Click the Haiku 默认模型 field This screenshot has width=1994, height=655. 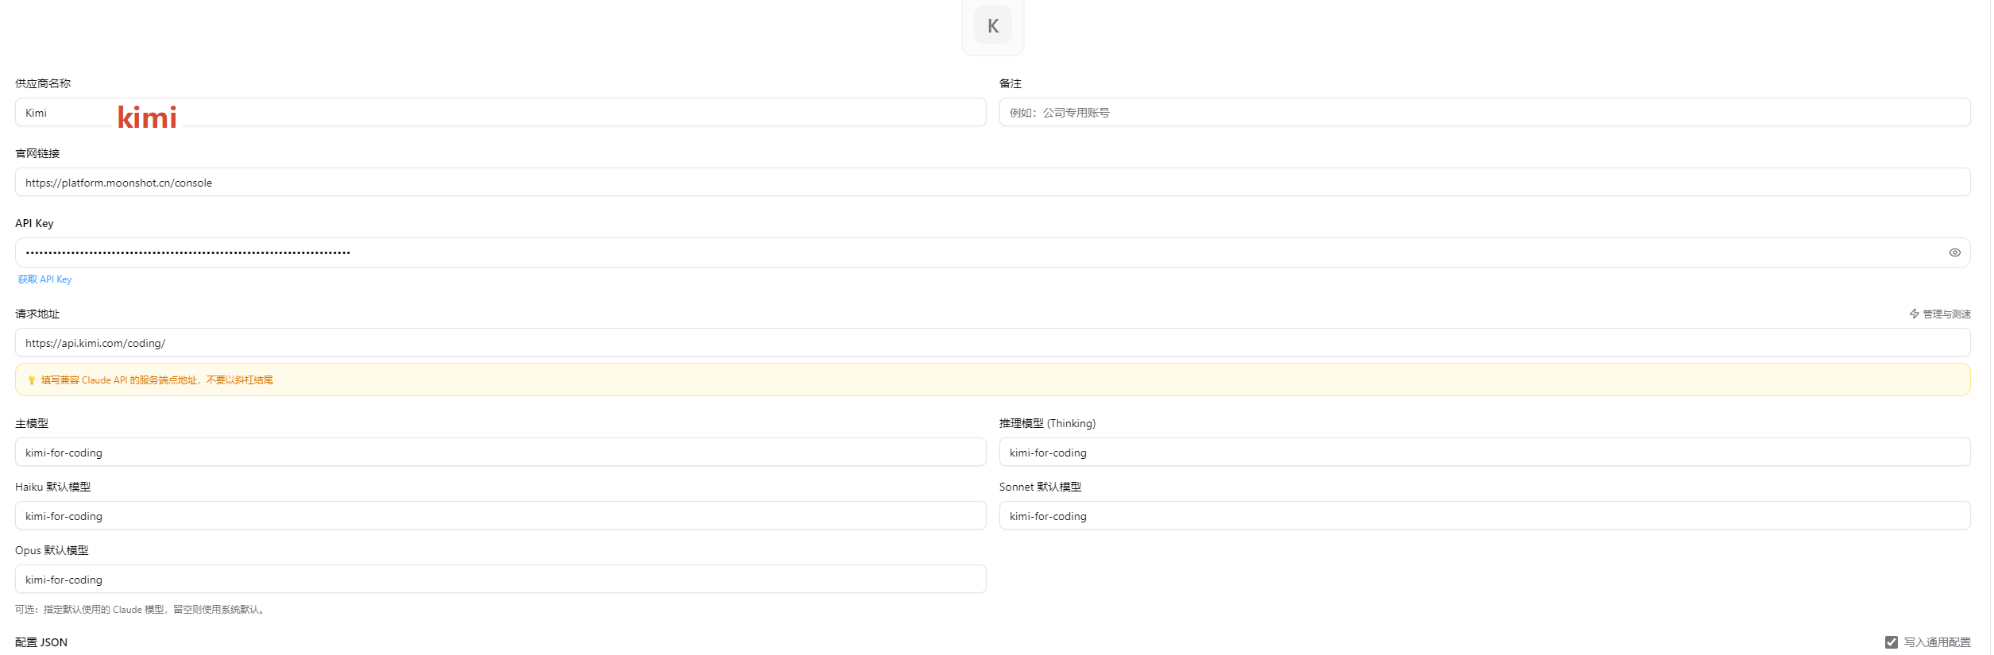click(500, 515)
